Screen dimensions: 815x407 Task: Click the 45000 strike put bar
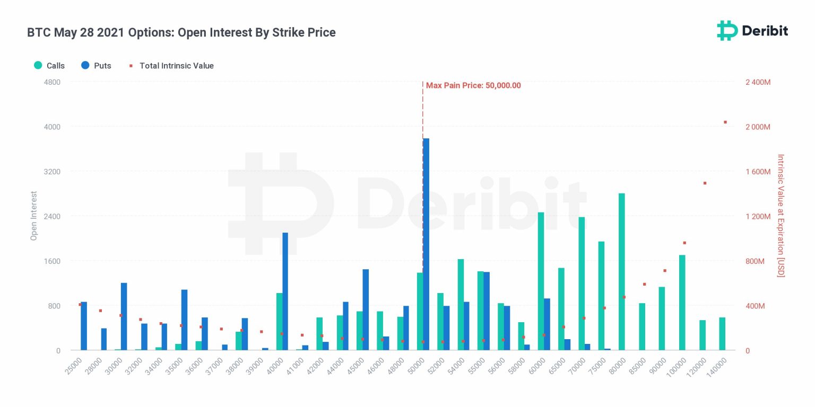coord(366,310)
